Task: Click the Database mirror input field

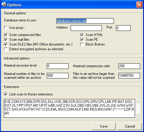Action: coord(85,21)
